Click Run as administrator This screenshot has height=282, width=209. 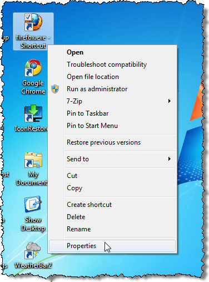[x=112, y=89]
